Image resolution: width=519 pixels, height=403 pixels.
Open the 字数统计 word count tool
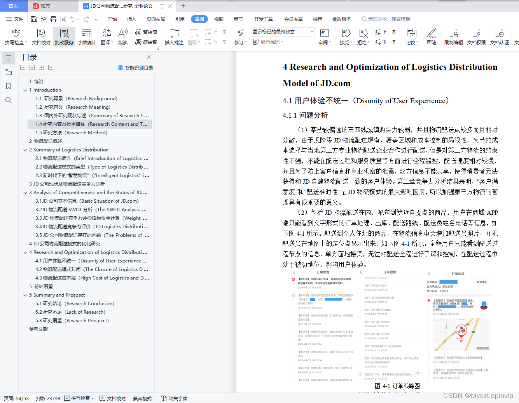(x=87, y=37)
